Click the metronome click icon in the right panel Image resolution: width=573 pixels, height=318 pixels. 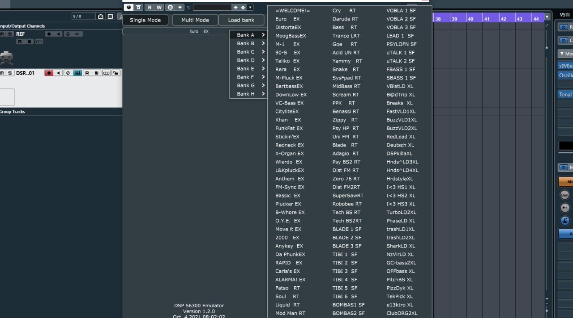565,220
